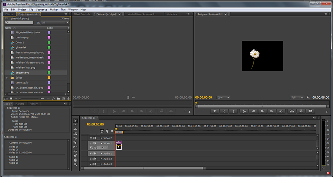Add Marker in Program monitor

[215, 111]
